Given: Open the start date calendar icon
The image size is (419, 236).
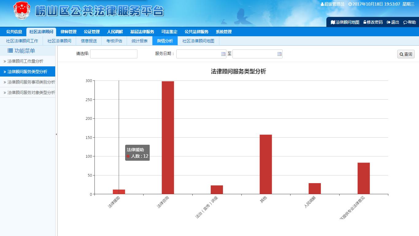Looking at the screenshot, I should 223,54.
